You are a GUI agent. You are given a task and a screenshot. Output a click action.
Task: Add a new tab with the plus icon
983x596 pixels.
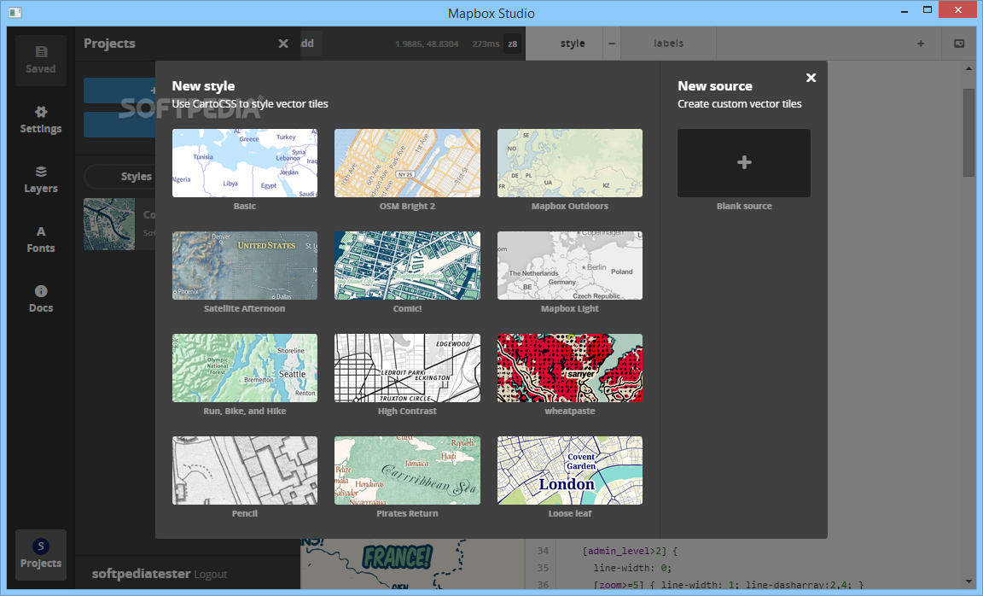pos(921,44)
